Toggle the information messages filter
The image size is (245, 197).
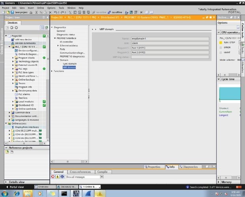click(62, 177)
